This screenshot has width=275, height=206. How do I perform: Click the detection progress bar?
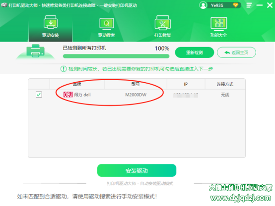[x=116, y=56]
